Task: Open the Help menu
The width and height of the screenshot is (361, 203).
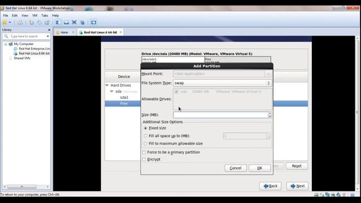Action: pos(55,15)
